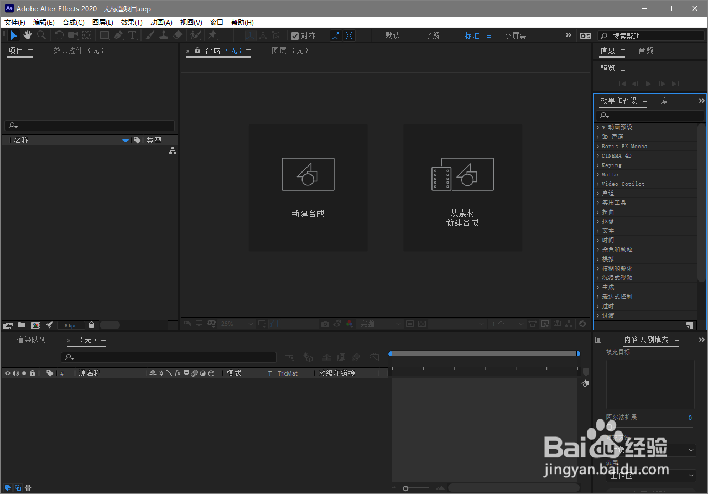Expand the Keying effects category
This screenshot has height=494, width=708.
[598, 165]
